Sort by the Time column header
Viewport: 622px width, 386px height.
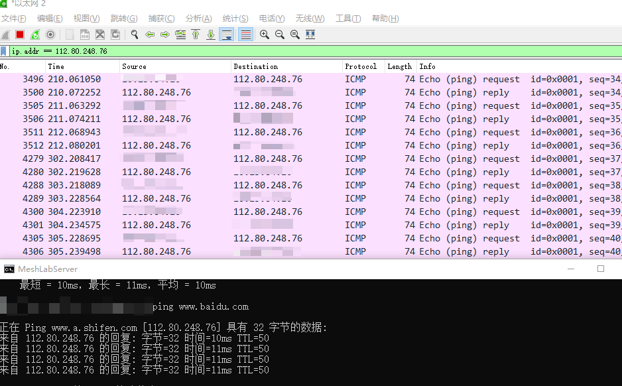click(82, 66)
